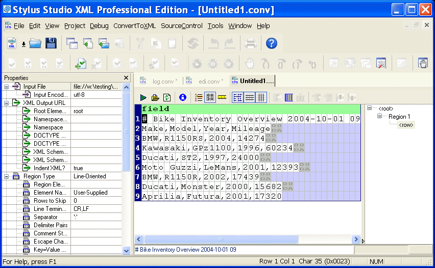Toggle the vertical column lines button
The width and height of the screenshot is (435, 268).
click(261, 97)
